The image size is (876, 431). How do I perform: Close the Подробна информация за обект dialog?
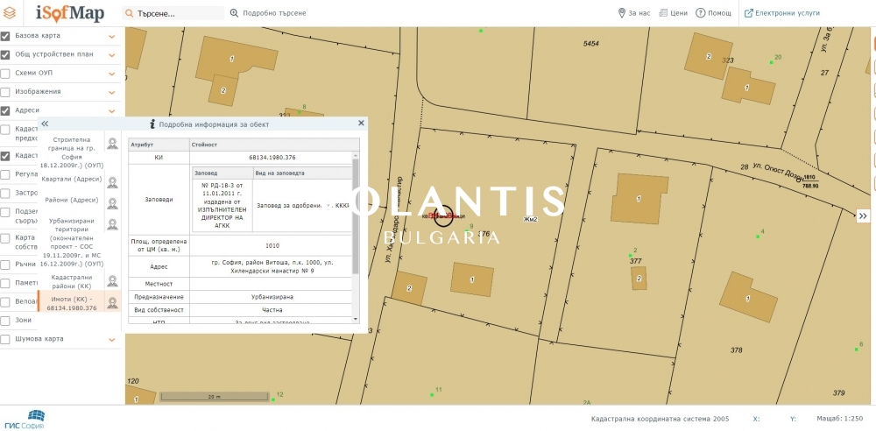pos(361,123)
